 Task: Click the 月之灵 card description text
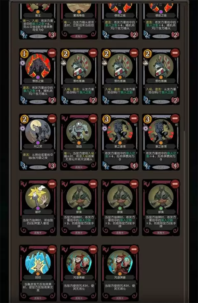click(38, 156)
